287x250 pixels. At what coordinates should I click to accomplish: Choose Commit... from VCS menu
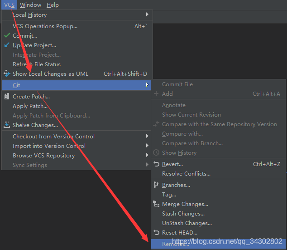tap(77, 35)
